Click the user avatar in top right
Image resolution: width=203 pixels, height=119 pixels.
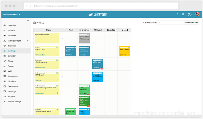click(197, 14)
